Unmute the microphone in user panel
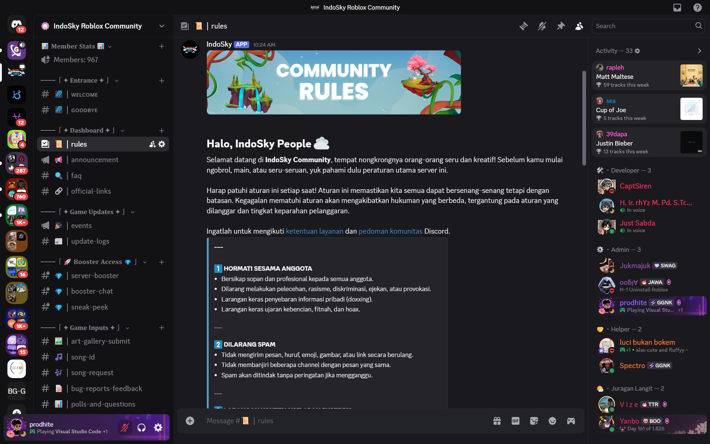Image resolution: width=710 pixels, height=444 pixels. [125, 428]
